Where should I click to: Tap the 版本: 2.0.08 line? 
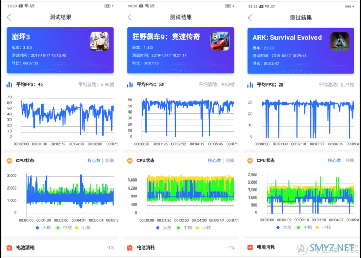pyautogui.click(x=263, y=48)
